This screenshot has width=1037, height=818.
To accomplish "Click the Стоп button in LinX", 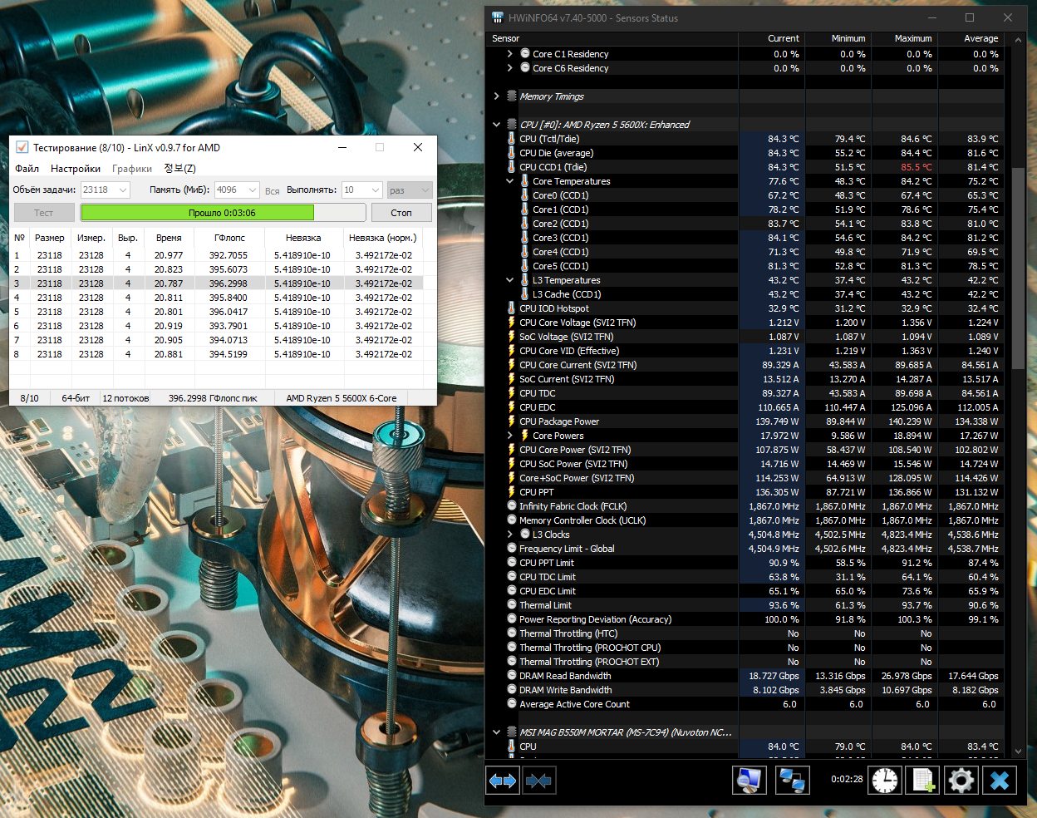I will tap(401, 213).
